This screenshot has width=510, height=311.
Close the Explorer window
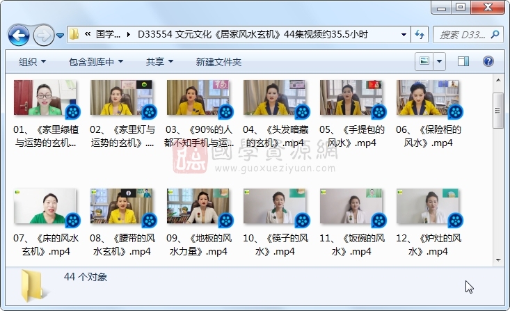coord(488,8)
